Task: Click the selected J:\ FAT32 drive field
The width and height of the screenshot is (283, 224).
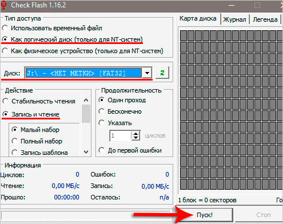Action: click(x=83, y=73)
